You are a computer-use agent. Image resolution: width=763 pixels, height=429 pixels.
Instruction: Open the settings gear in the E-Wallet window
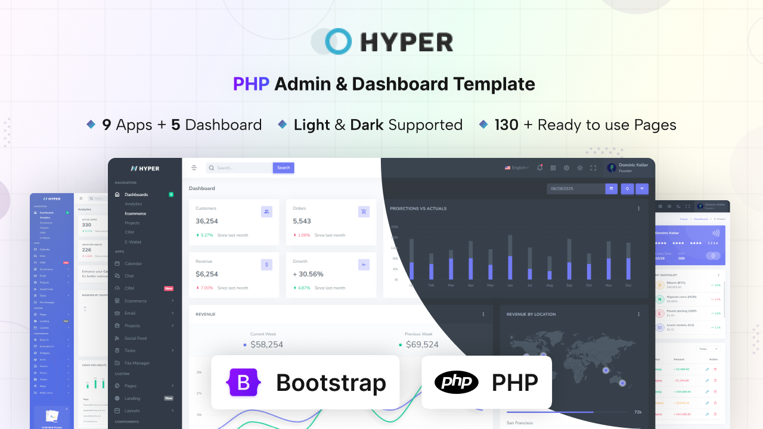[x=670, y=206]
